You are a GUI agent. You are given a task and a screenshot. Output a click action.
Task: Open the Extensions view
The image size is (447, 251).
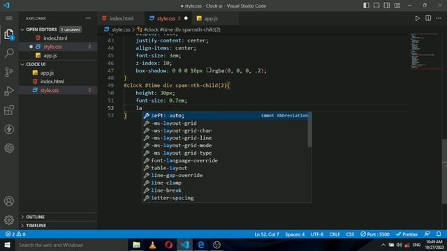click(9, 110)
